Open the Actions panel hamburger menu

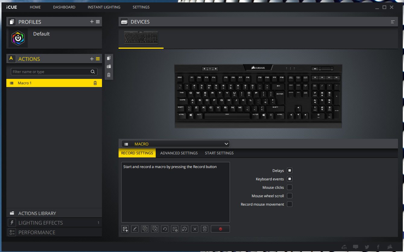98,59
